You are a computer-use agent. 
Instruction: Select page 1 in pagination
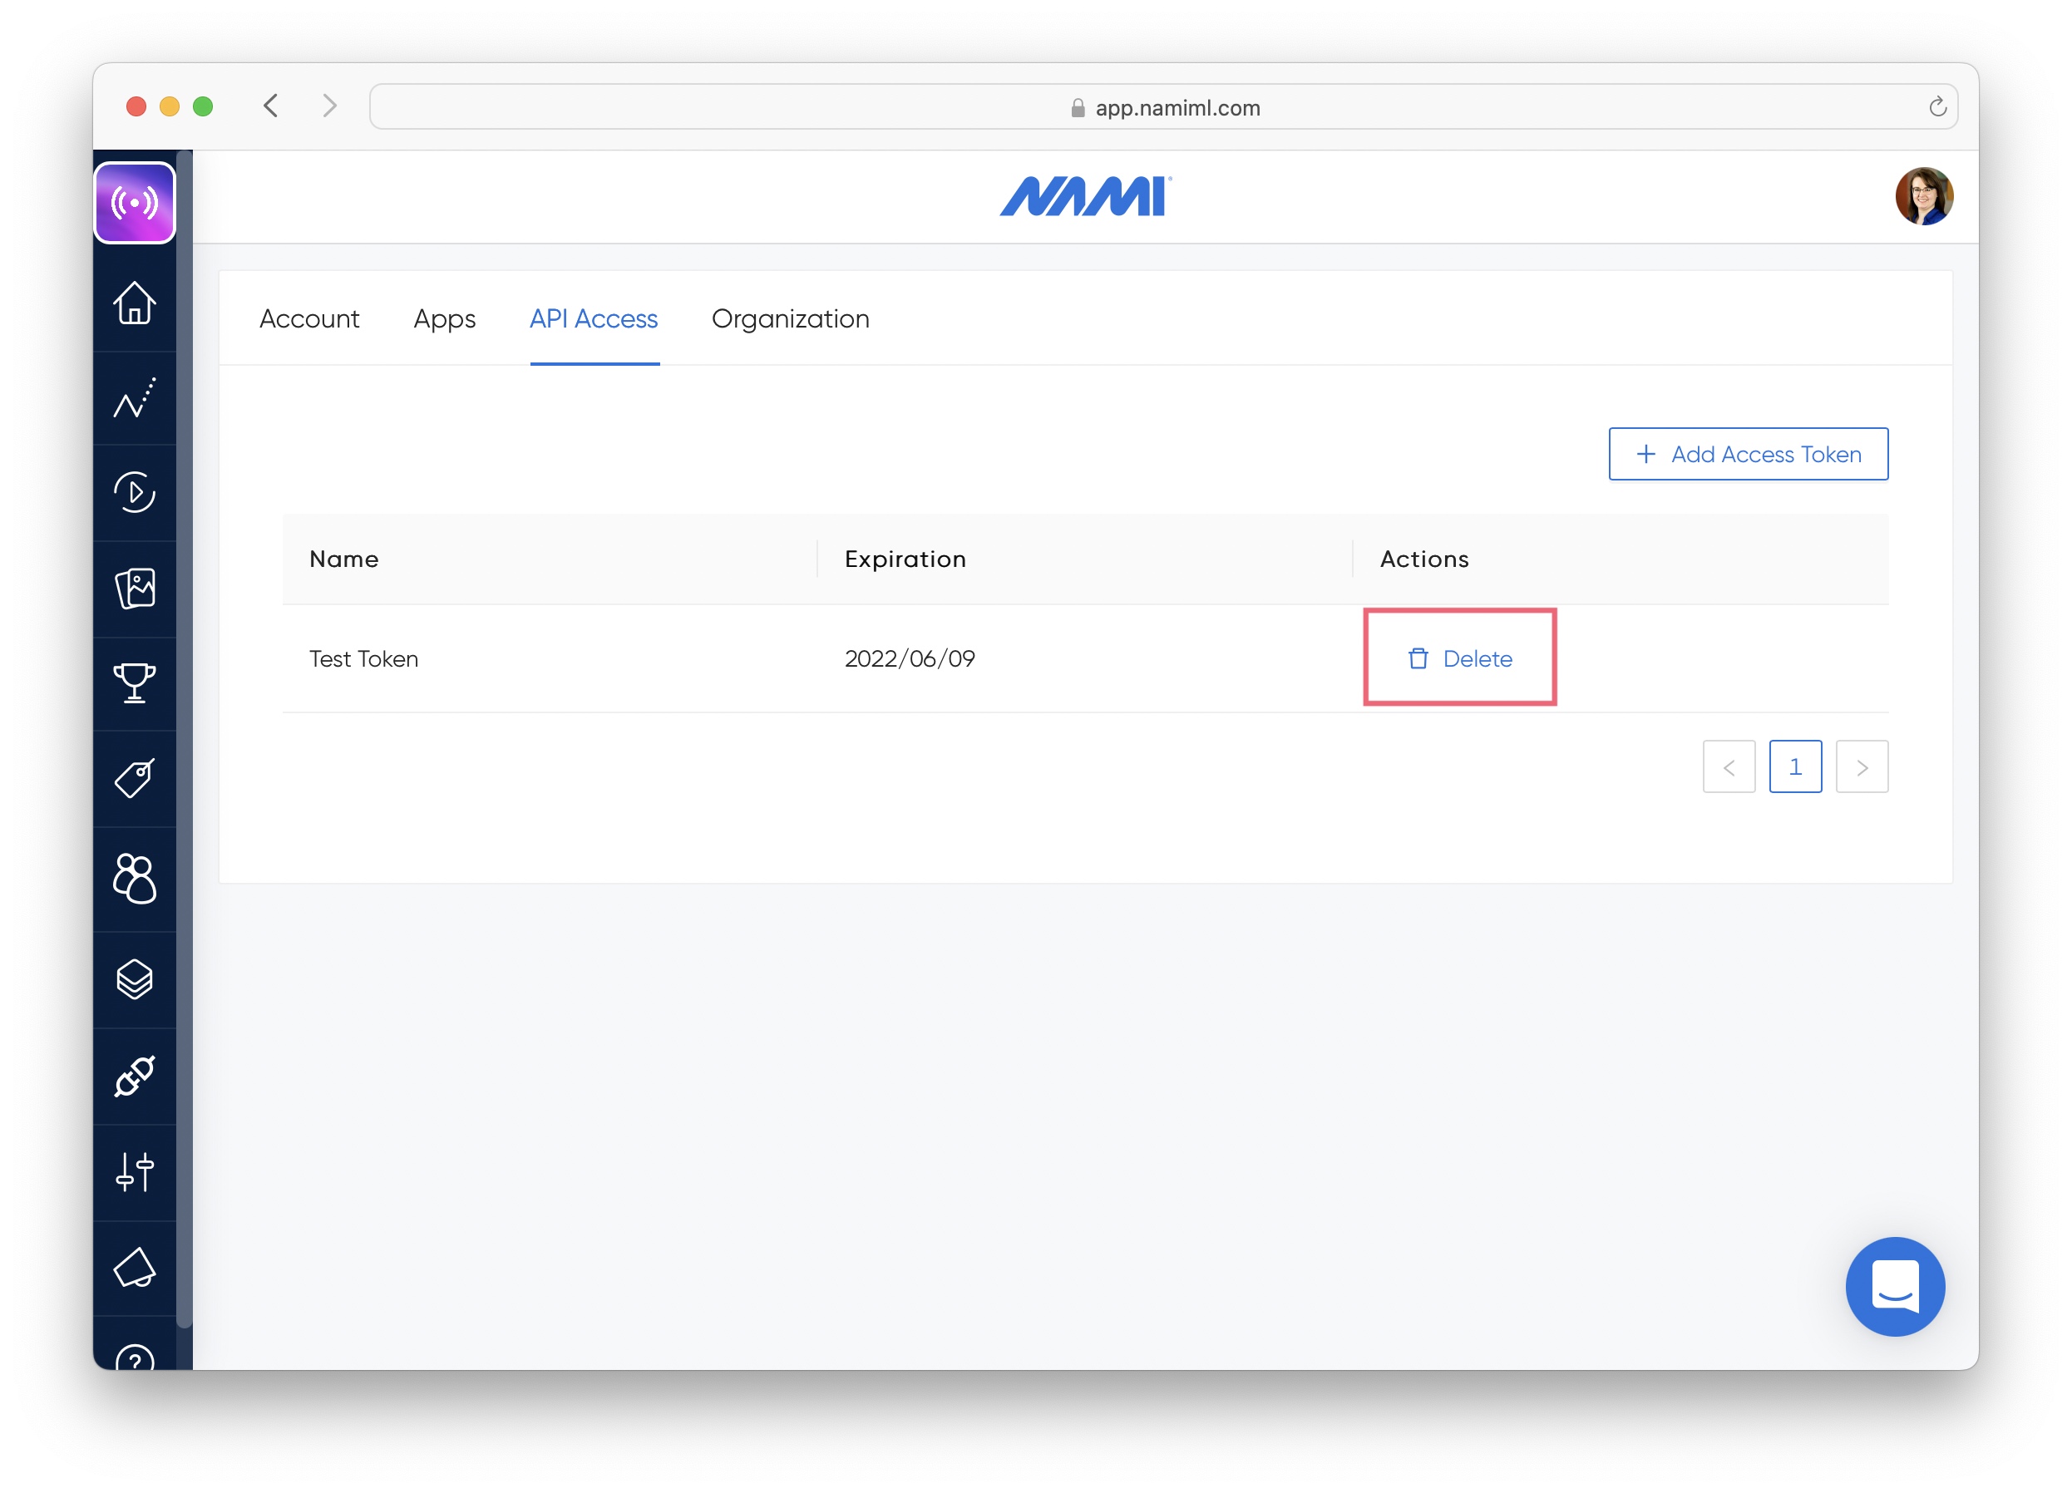tap(1794, 767)
